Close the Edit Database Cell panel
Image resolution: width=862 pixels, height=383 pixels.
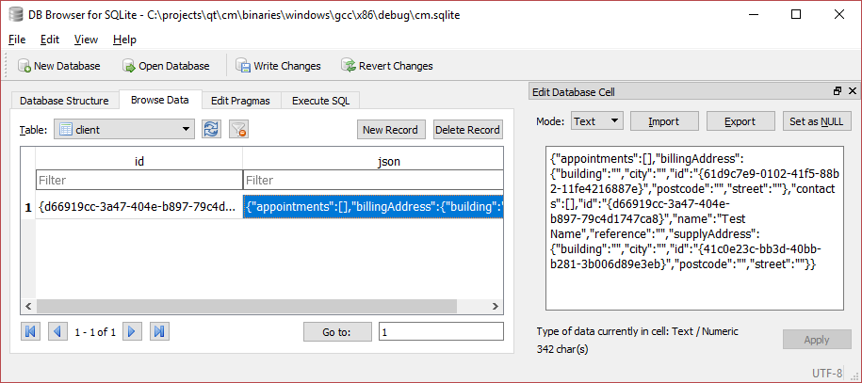(852, 92)
